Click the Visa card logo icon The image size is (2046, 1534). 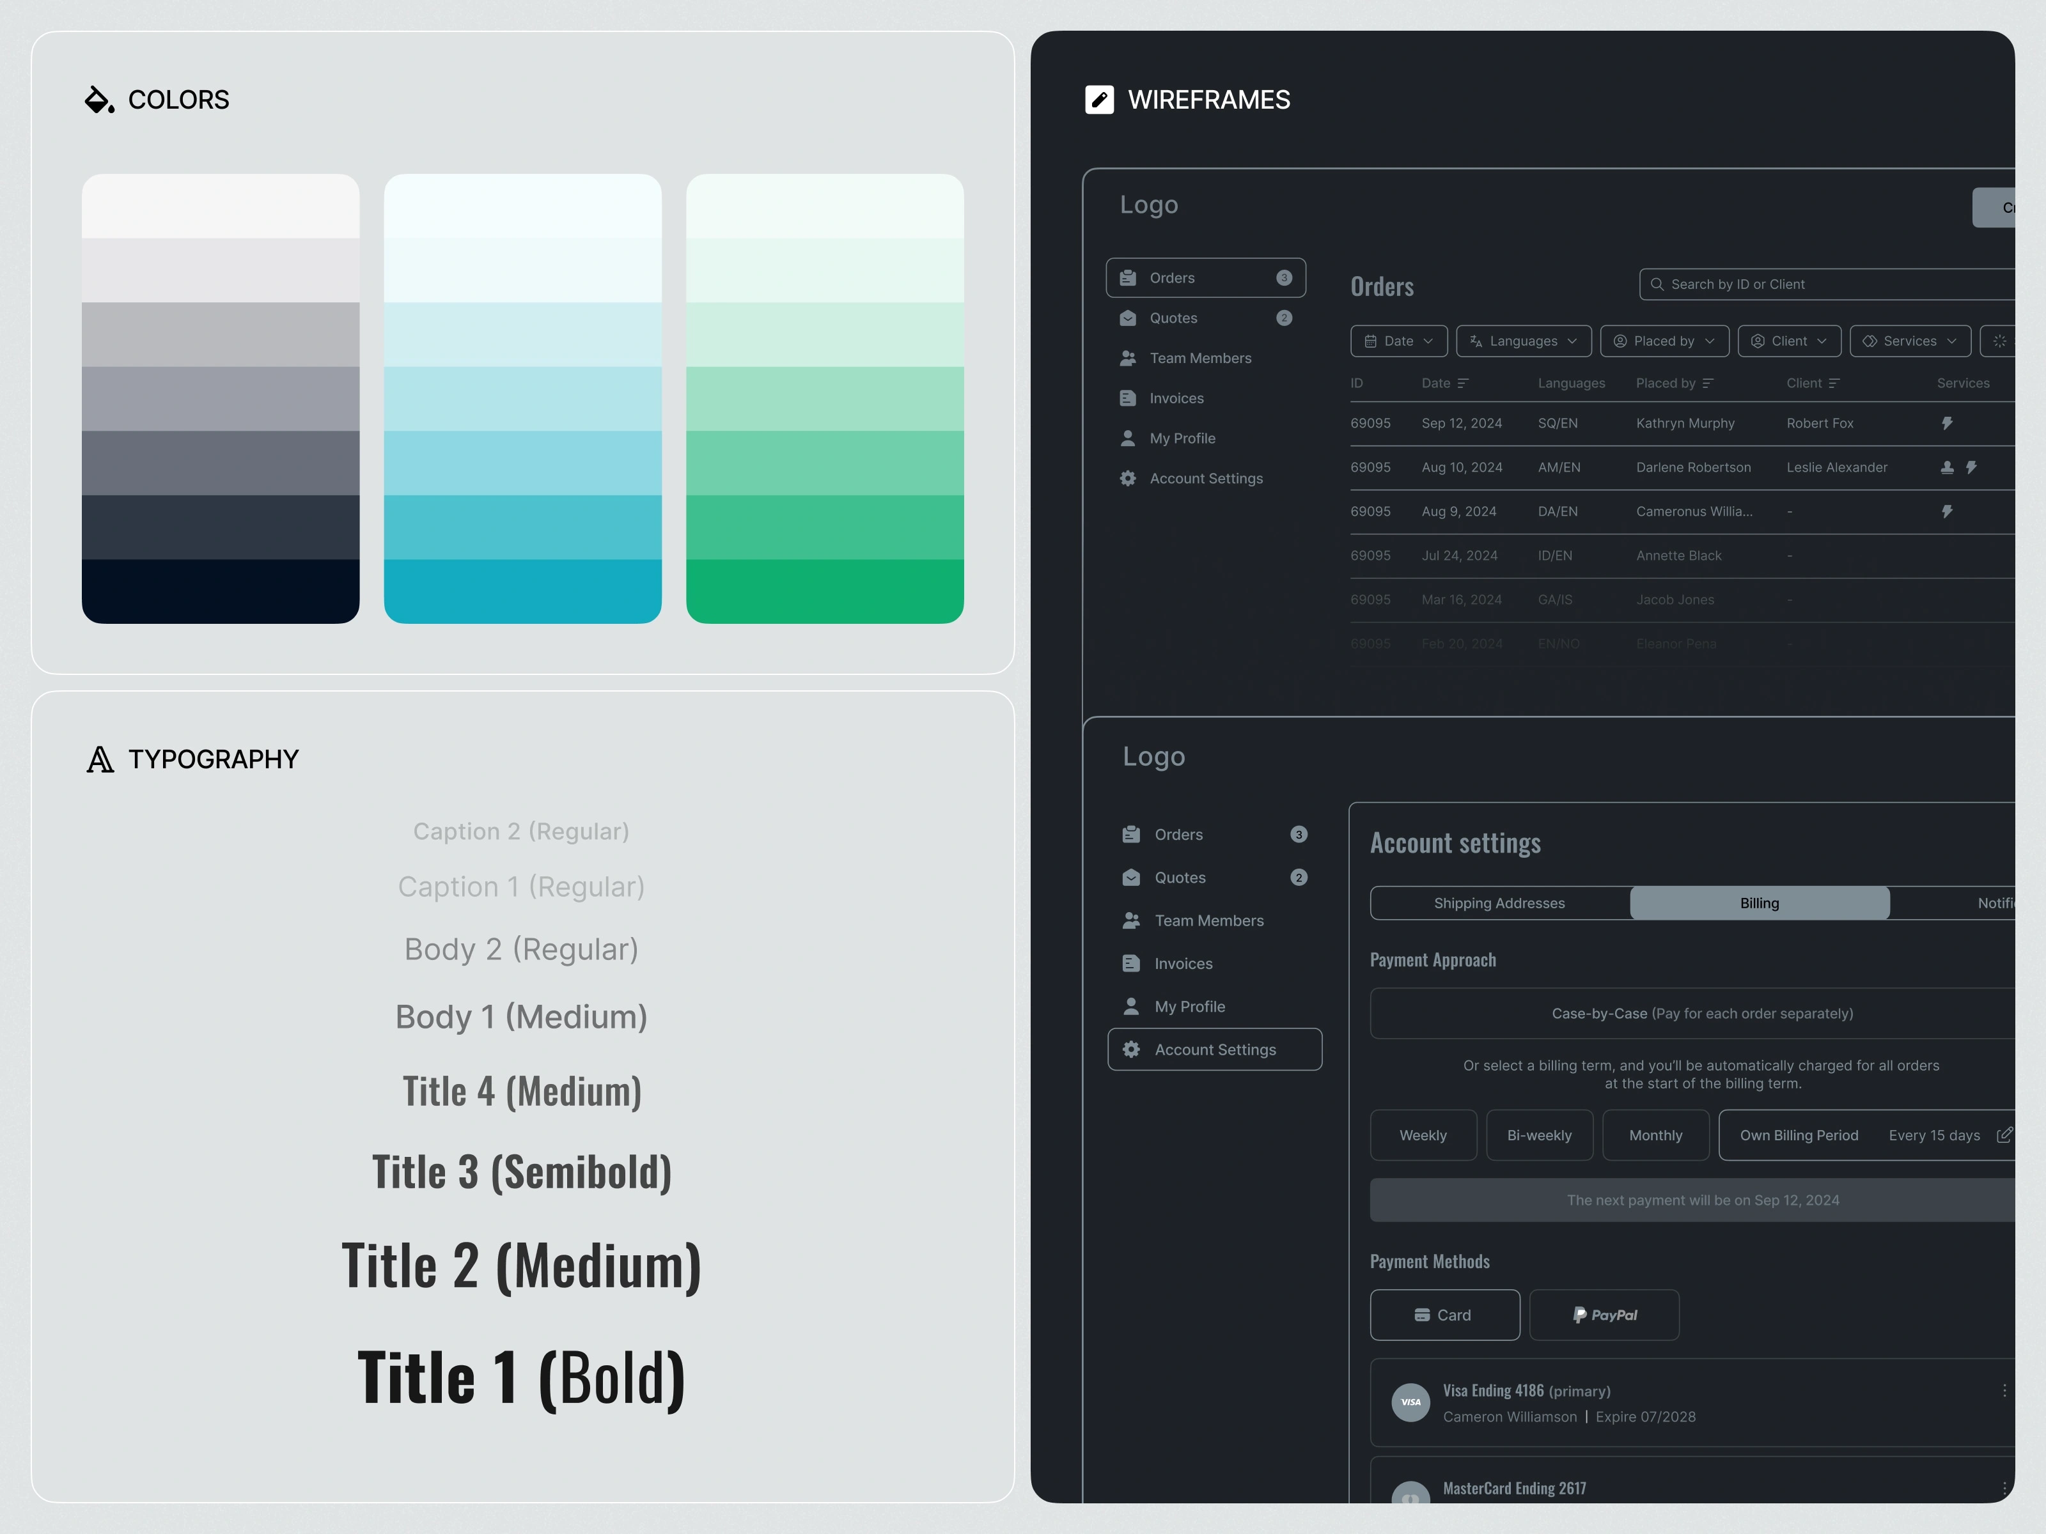(x=1410, y=1403)
